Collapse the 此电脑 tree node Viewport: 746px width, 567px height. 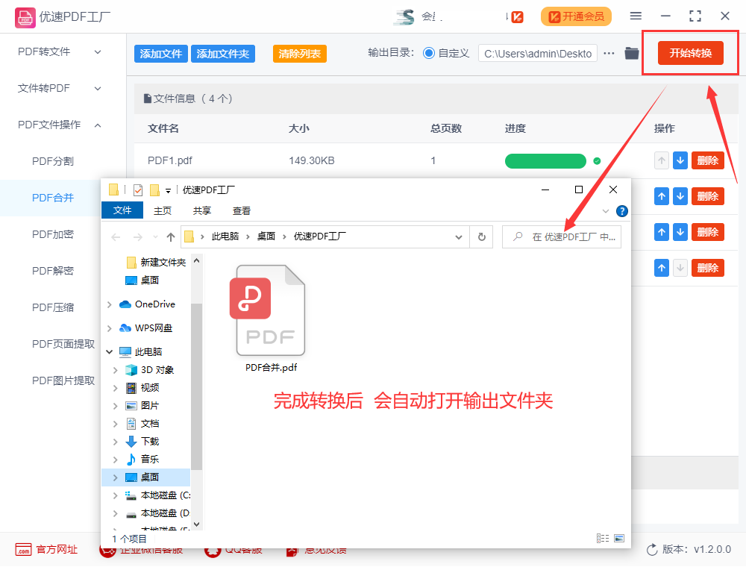point(110,352)
